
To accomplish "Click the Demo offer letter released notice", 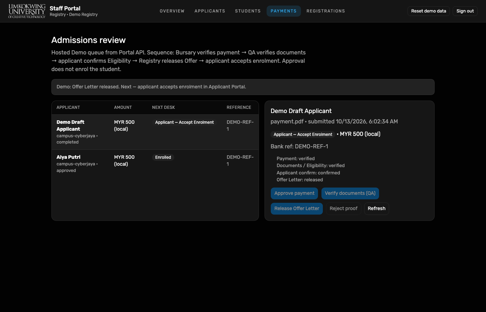I will (x=243, y=87).
